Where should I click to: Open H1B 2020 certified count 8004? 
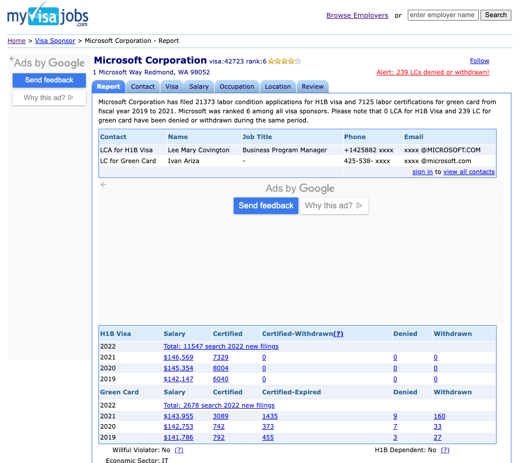pos(220,368)
